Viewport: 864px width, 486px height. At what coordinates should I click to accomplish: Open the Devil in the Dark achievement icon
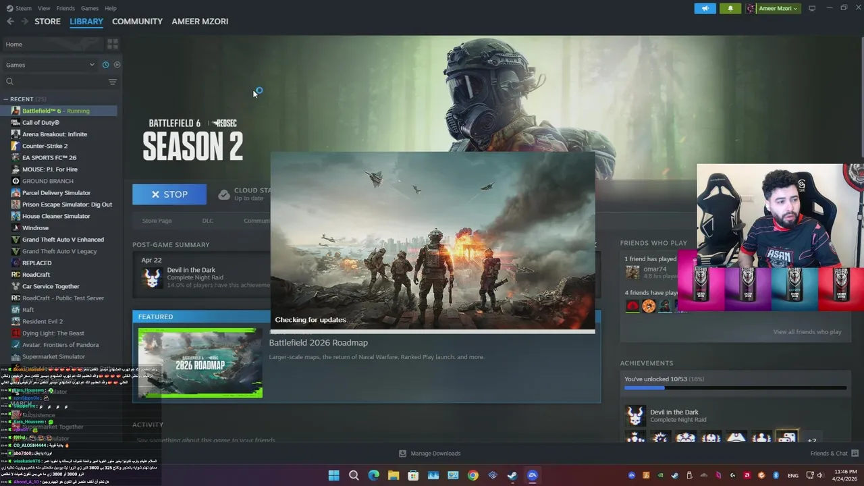coord(635,415)
